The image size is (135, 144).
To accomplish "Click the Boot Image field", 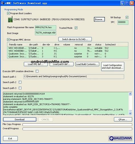I will [x=46, y=33].
